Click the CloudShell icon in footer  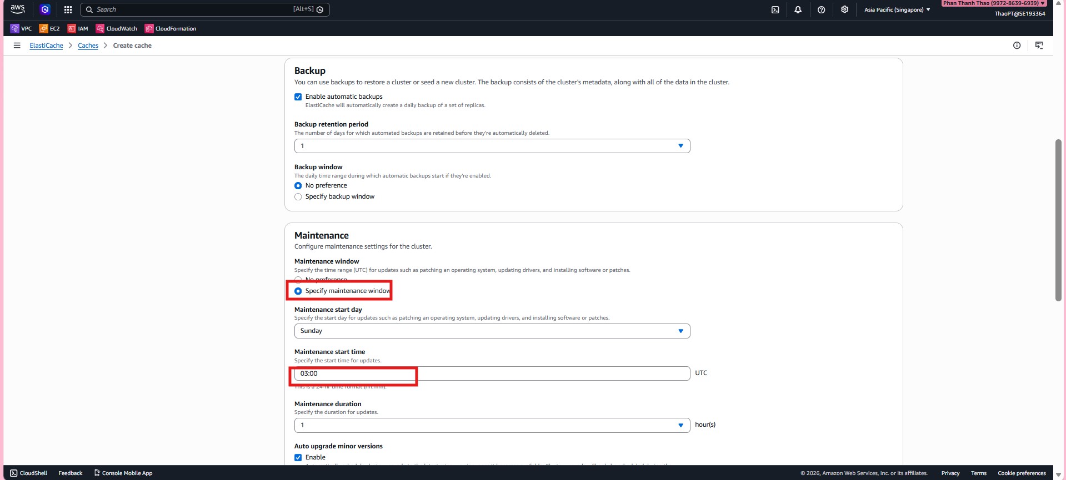point(14,473)
